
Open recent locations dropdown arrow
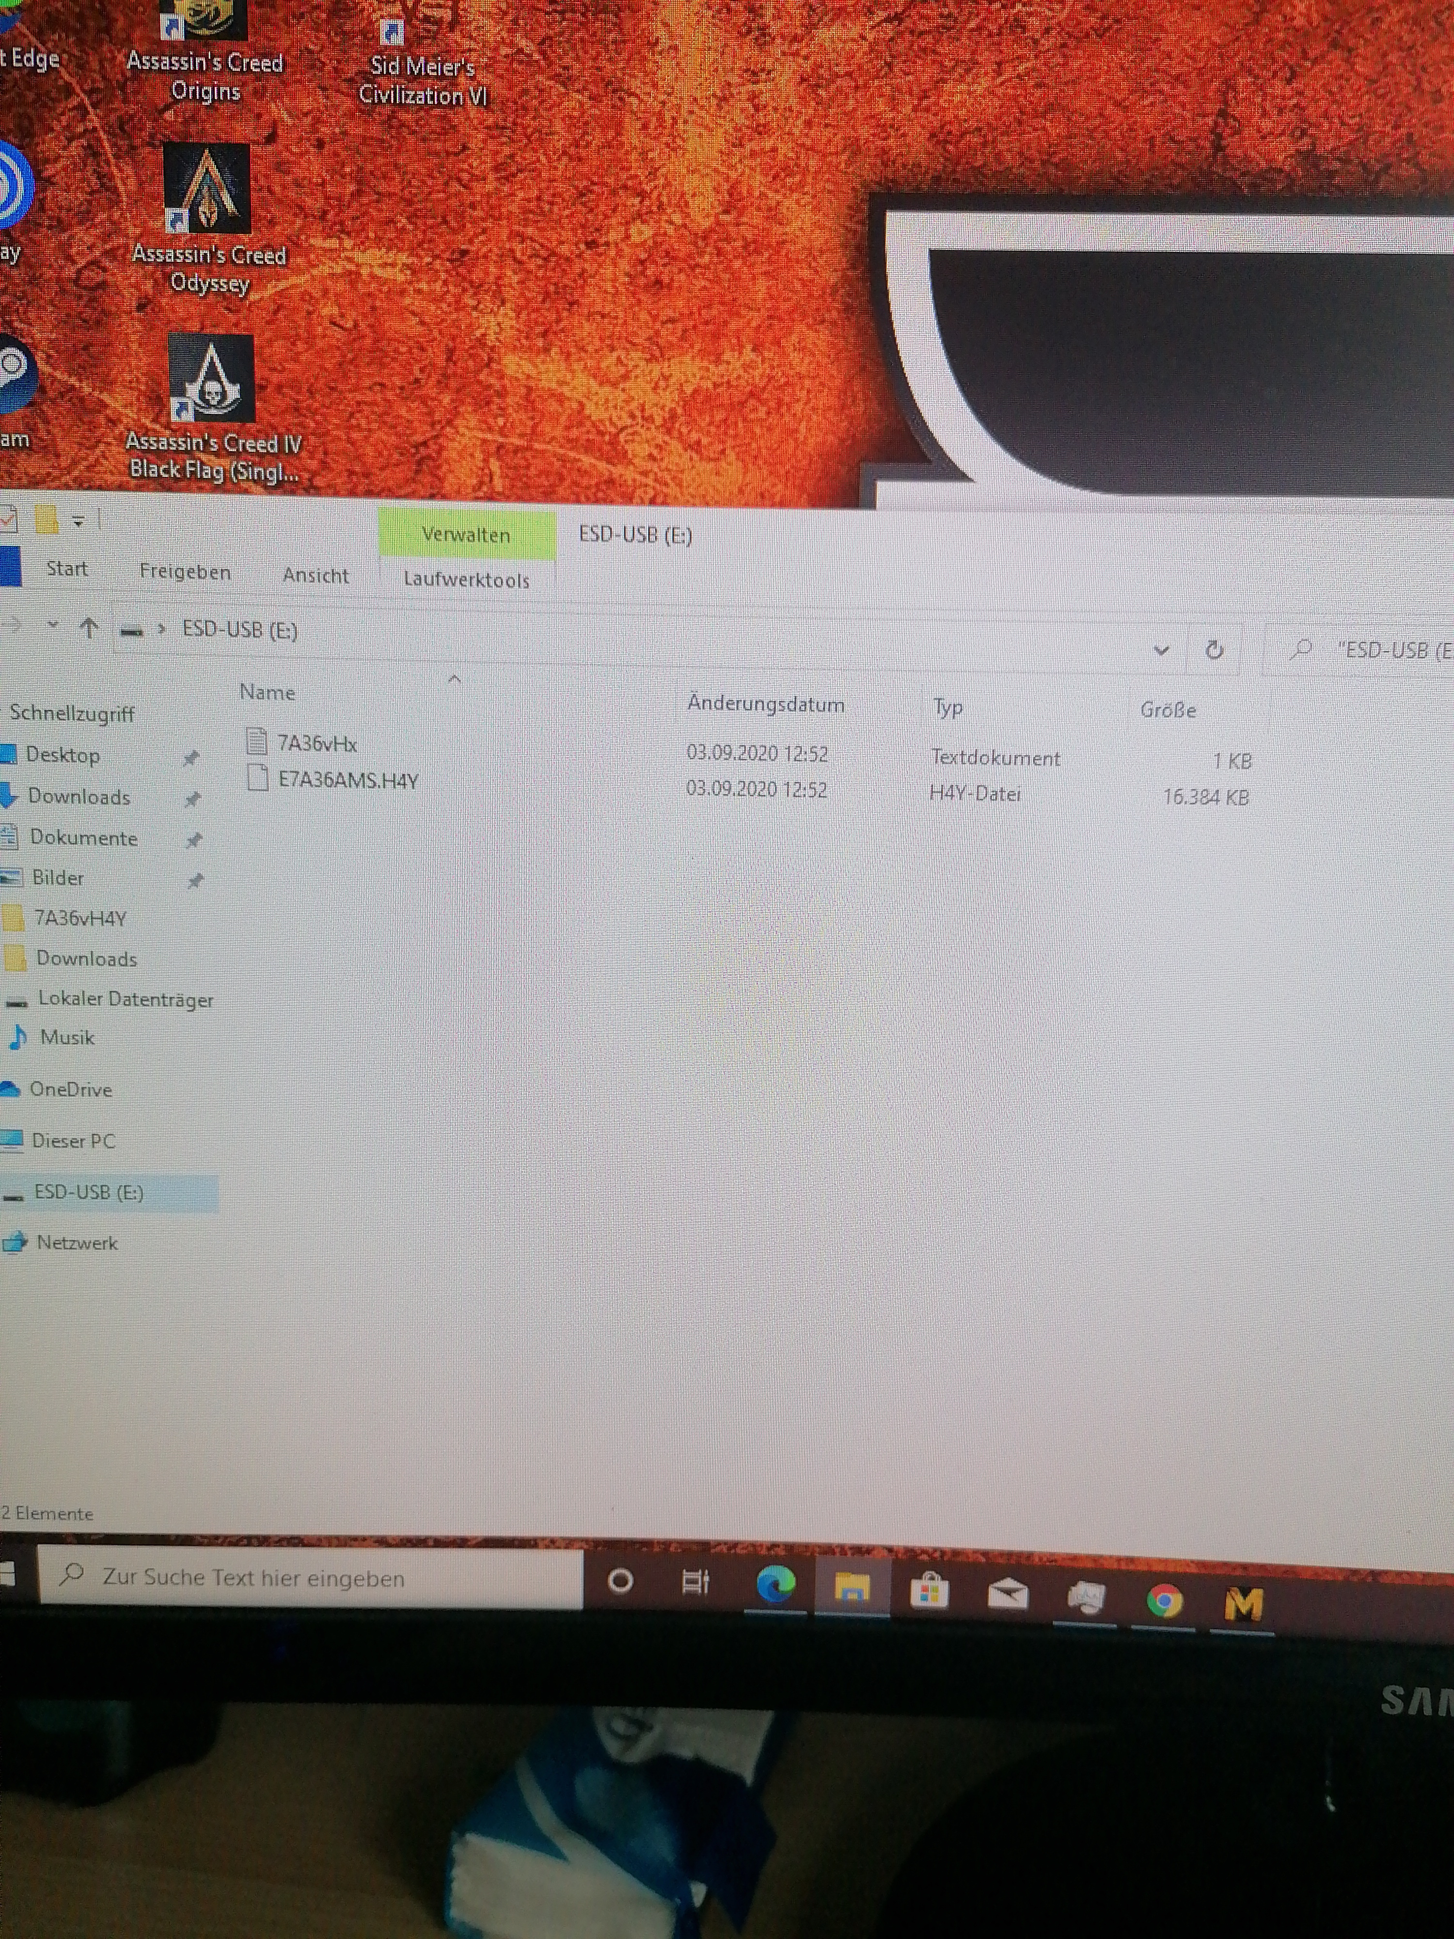[52, 625]
